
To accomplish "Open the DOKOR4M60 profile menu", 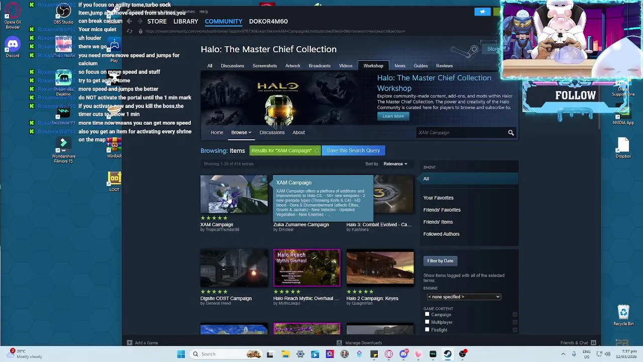I will [268, 21].
